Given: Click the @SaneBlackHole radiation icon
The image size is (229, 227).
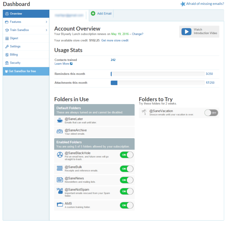Looking at the screenshot, I should point(60,154).
